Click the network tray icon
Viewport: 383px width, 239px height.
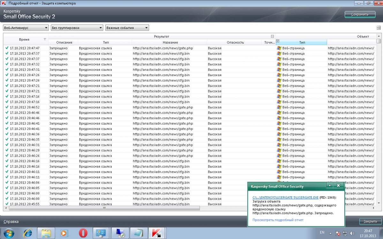(345, 233)
